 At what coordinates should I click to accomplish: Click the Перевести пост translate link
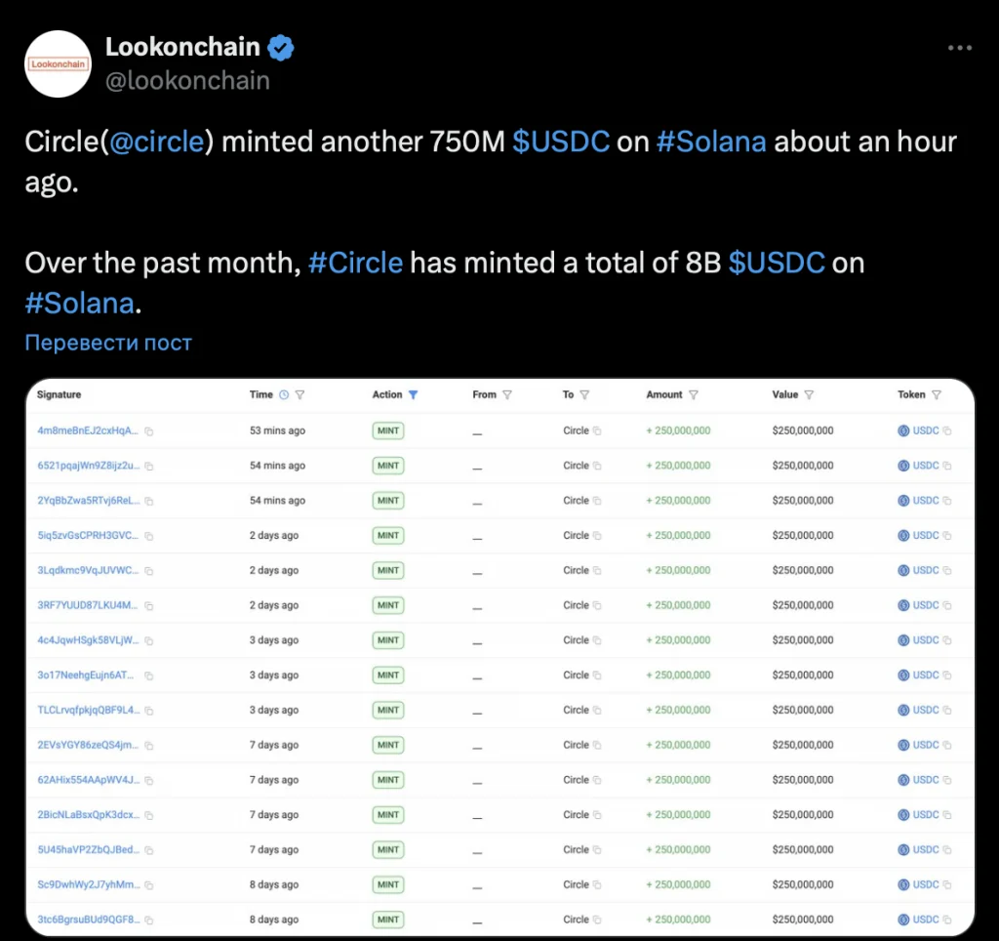coord(108,343)
